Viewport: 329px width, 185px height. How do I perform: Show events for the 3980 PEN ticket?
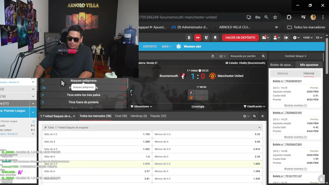[x=296, y=169]
